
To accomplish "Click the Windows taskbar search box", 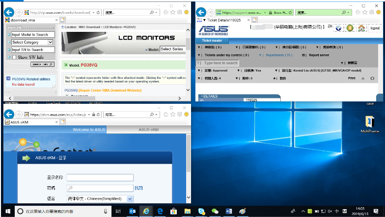I will [64, 211].
